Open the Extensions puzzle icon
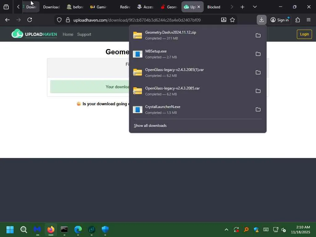Viewport: 316px width, 237px height. tap(298, 20)
